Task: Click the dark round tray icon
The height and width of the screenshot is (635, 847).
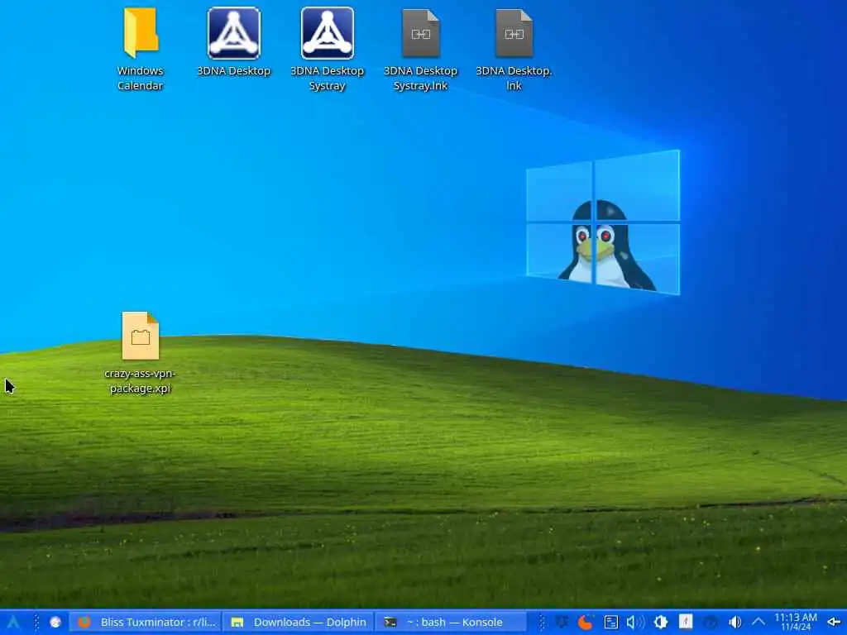Action: [710, 623]
